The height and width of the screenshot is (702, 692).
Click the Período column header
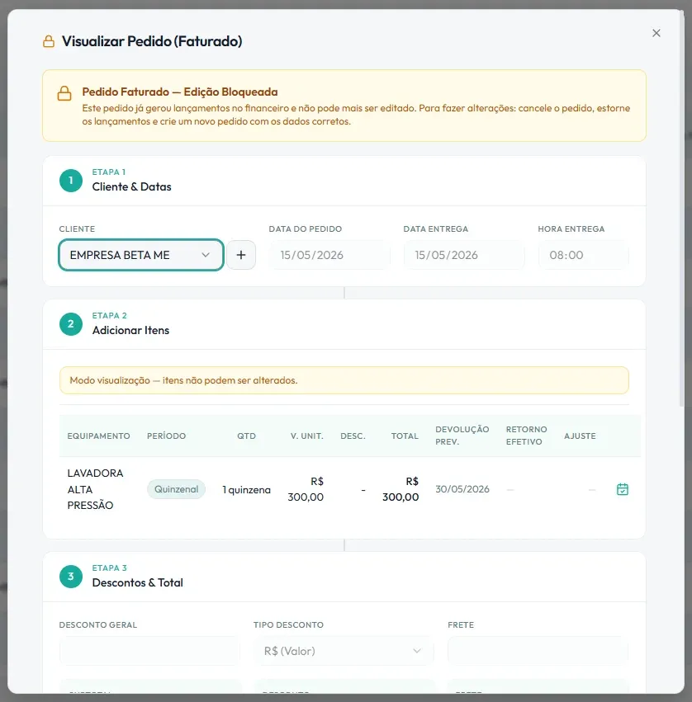pos(166,436)
